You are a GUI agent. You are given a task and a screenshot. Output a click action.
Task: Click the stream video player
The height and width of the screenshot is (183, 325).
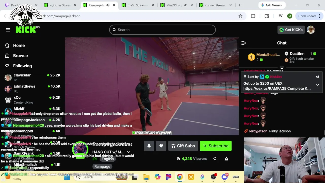[152, 86]
